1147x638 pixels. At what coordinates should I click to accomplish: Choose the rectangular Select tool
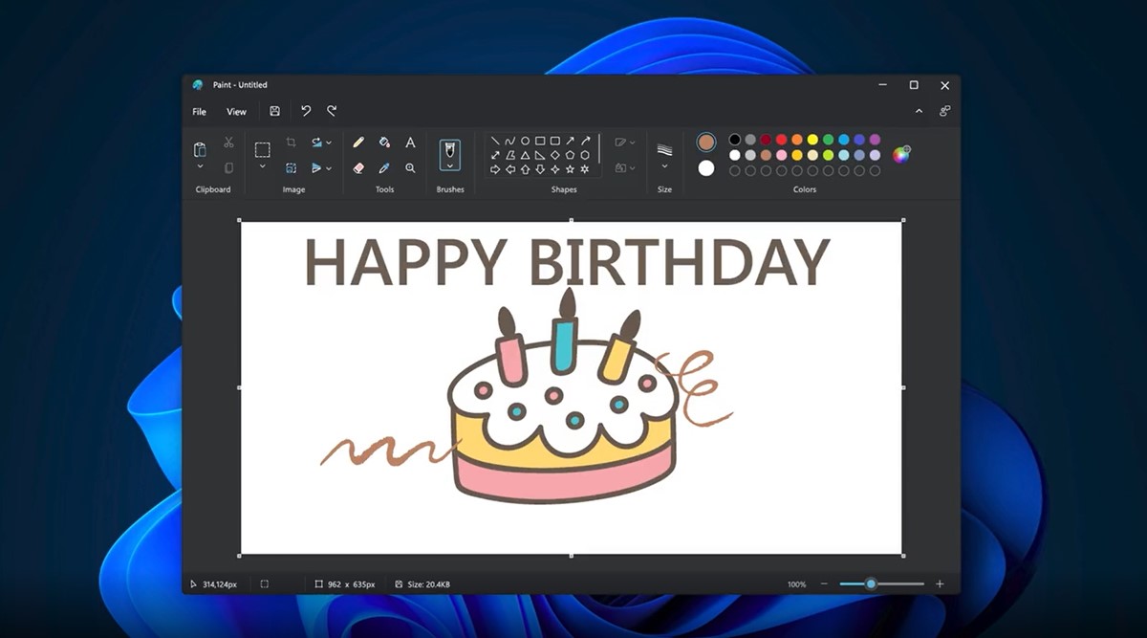pyautogui.click(x=262, y=149)
